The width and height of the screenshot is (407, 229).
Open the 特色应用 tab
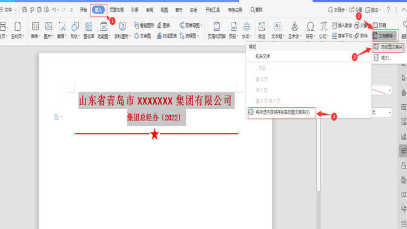click(x=235, y=10)
